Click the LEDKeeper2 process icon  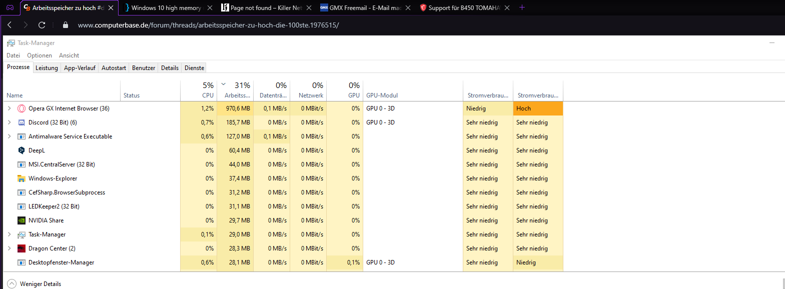pyautogui.click(x=22, y=206)
